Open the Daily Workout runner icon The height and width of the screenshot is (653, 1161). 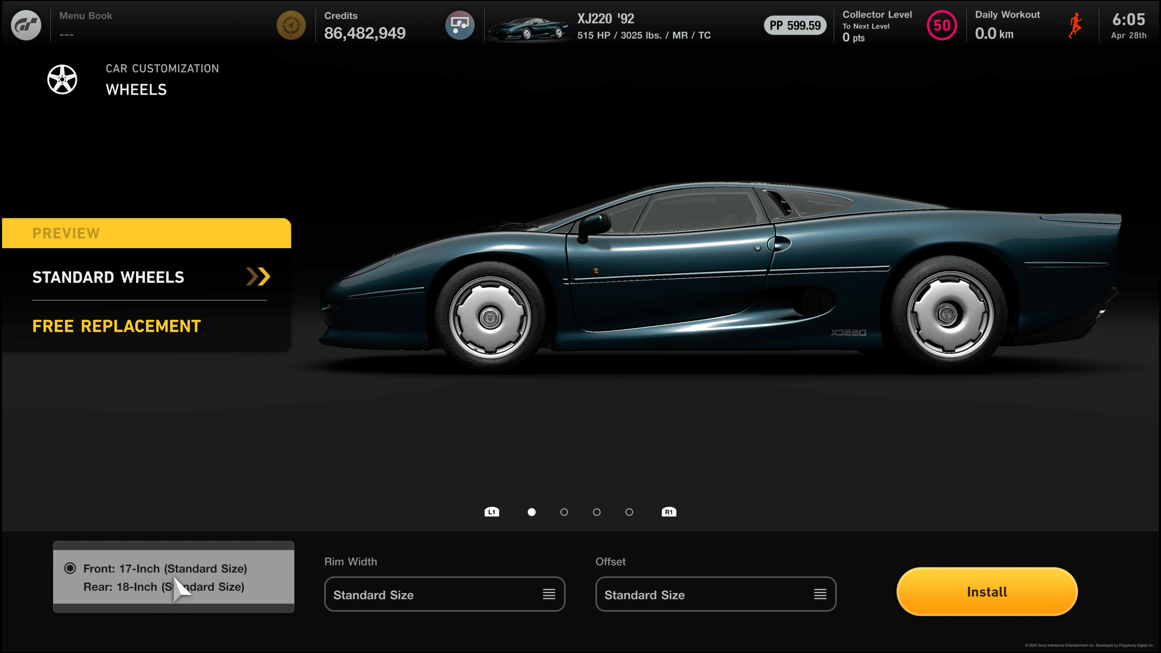[x=1075, y=26]
